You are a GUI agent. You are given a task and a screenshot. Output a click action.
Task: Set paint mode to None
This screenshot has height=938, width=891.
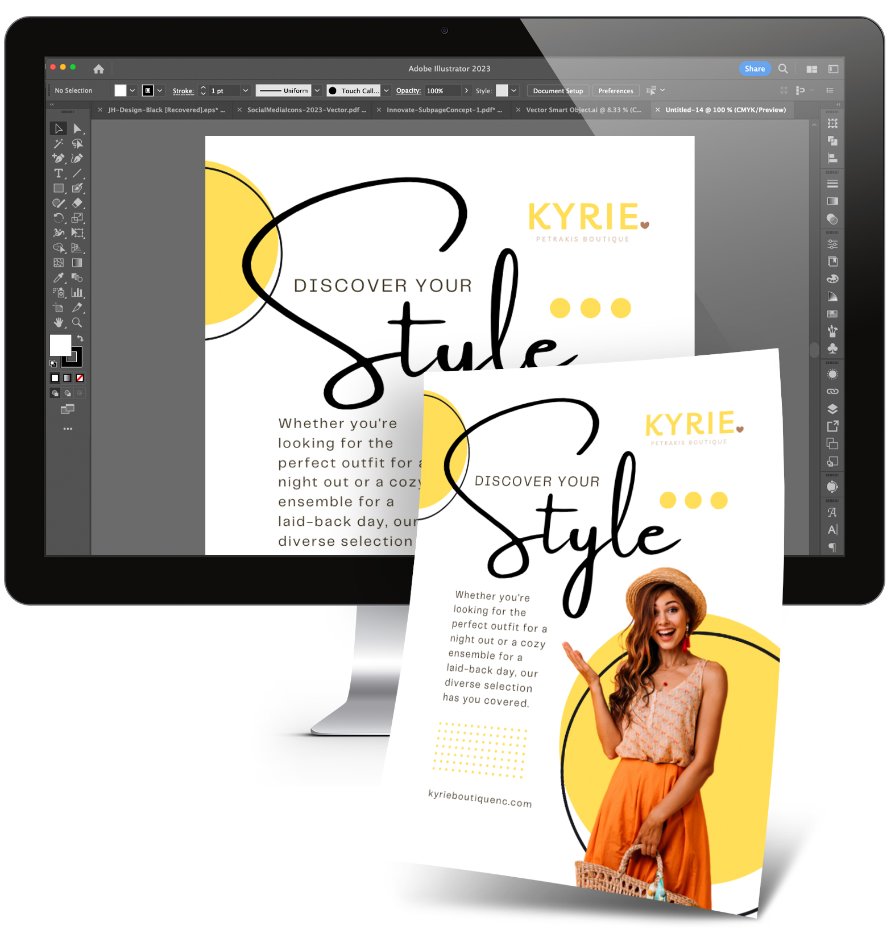(80, 378)
